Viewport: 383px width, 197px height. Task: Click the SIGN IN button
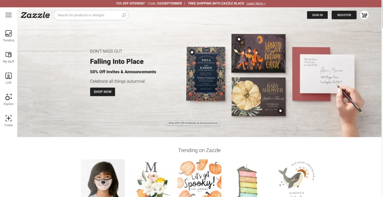tap(317, 15)
